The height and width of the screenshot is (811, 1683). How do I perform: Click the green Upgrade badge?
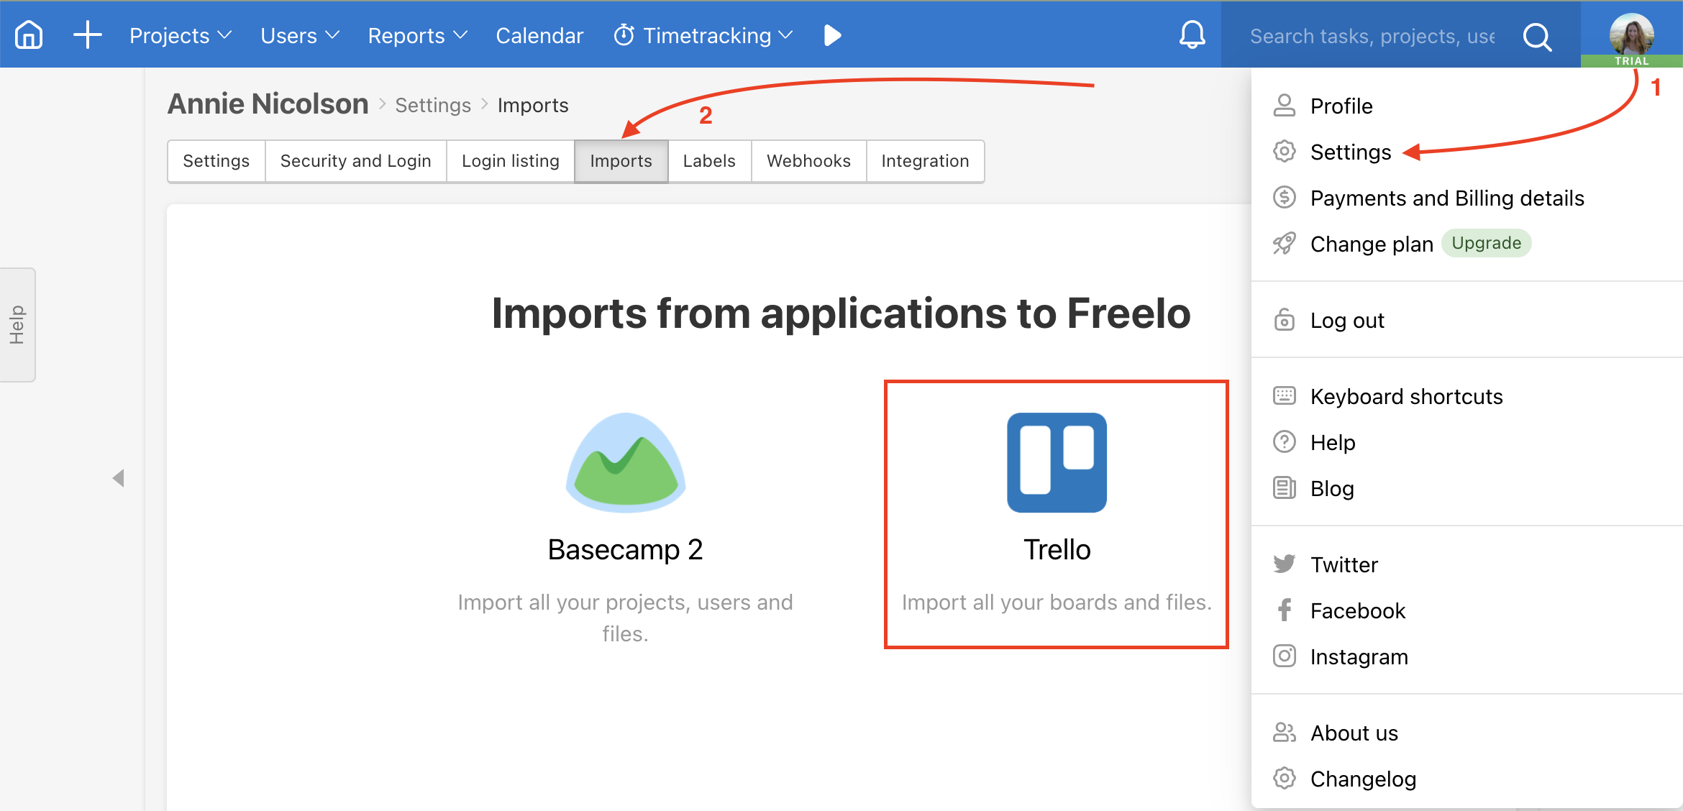[x=1487, y=243]
